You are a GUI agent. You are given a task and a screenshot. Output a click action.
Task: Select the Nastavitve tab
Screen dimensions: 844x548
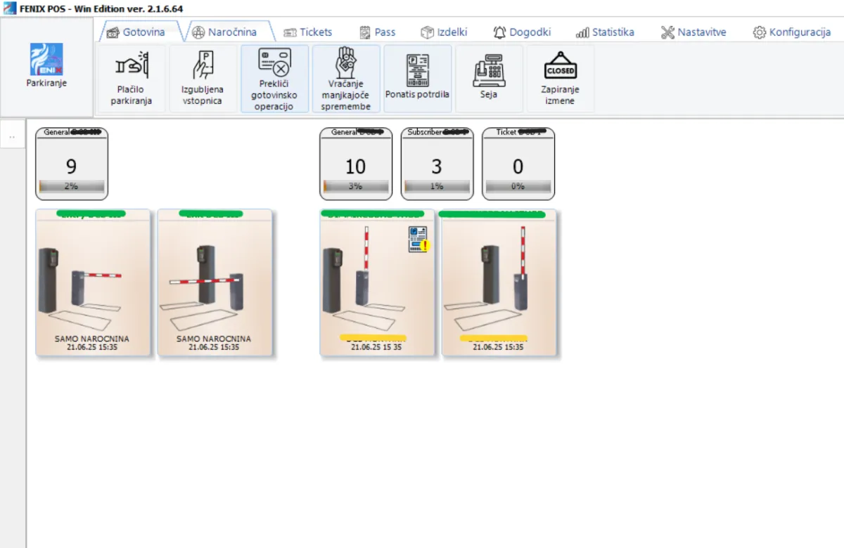[693, 32]
